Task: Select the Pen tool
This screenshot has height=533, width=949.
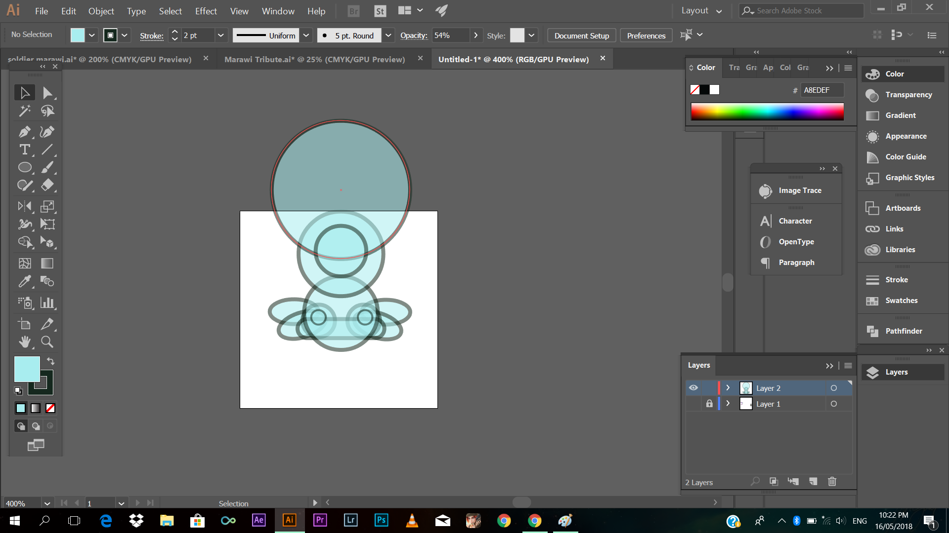Action: point(25,132)
